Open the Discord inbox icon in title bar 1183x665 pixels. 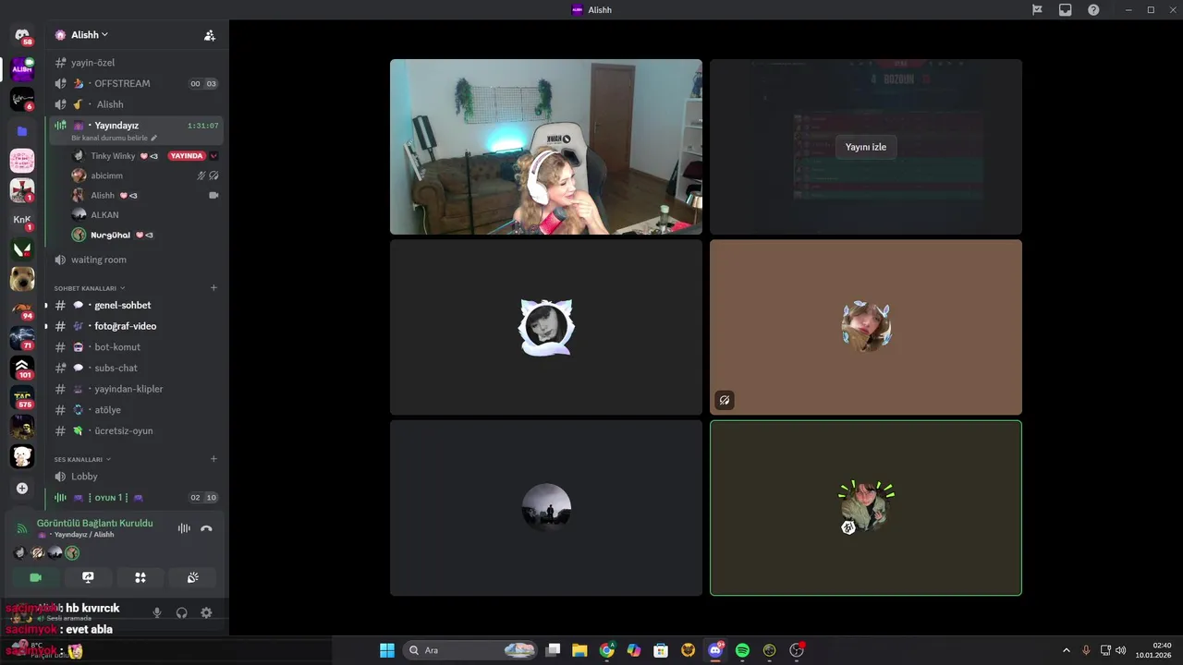coord(1066,9)
